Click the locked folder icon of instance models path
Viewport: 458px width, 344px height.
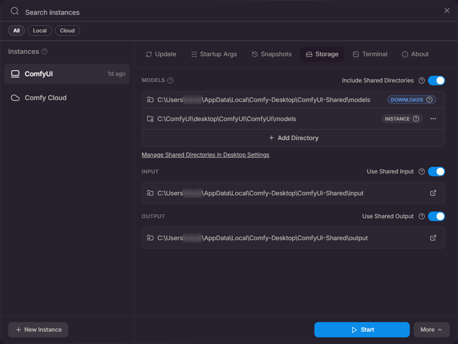(x=150, y=119)
